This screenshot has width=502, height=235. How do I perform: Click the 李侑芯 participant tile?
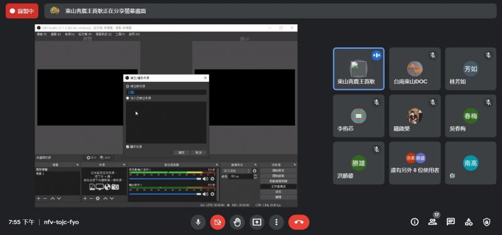pos(358,116)
